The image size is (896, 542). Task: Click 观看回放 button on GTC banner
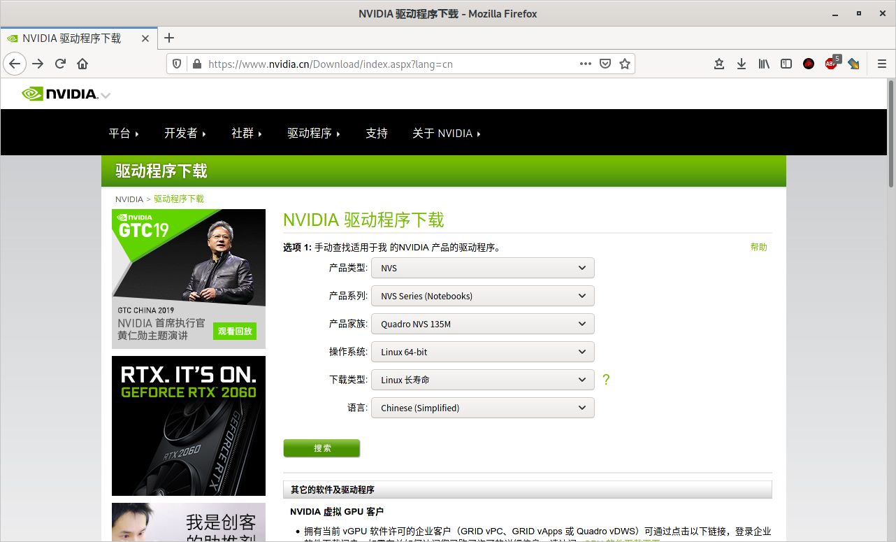[x=235, y=331]
